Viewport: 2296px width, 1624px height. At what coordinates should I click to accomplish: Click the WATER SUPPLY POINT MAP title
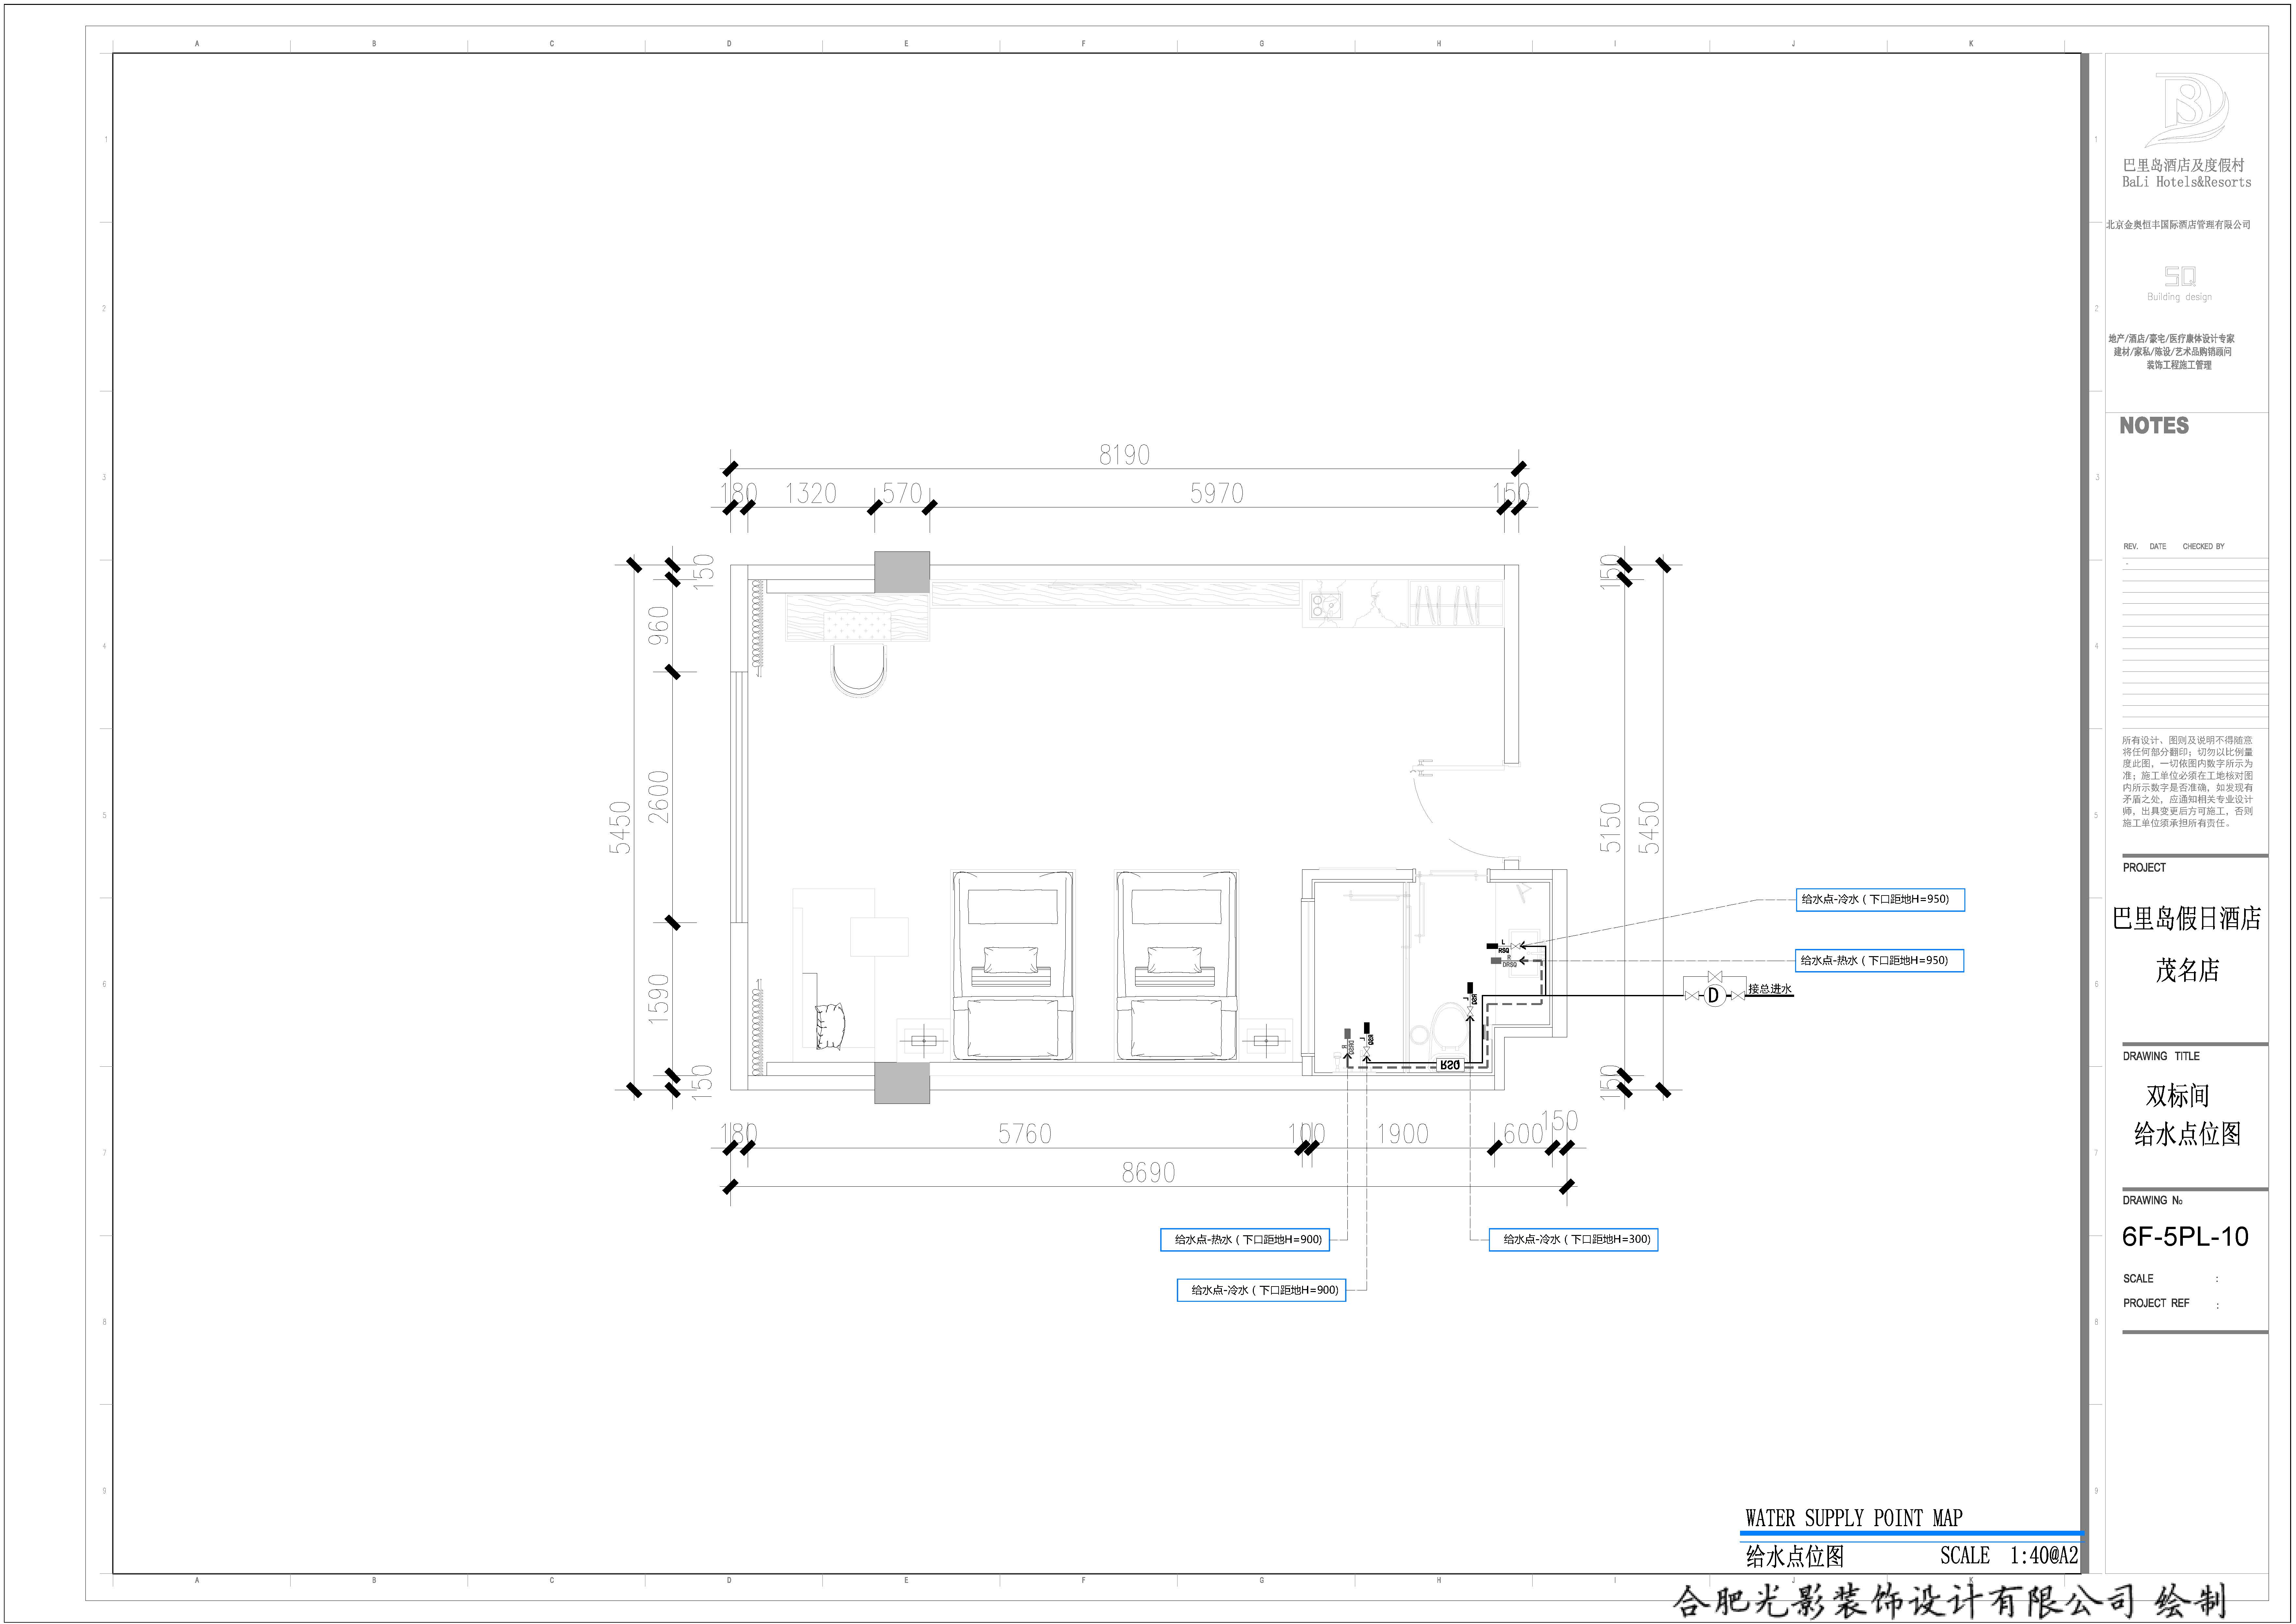click(x=1854, y=1518)
